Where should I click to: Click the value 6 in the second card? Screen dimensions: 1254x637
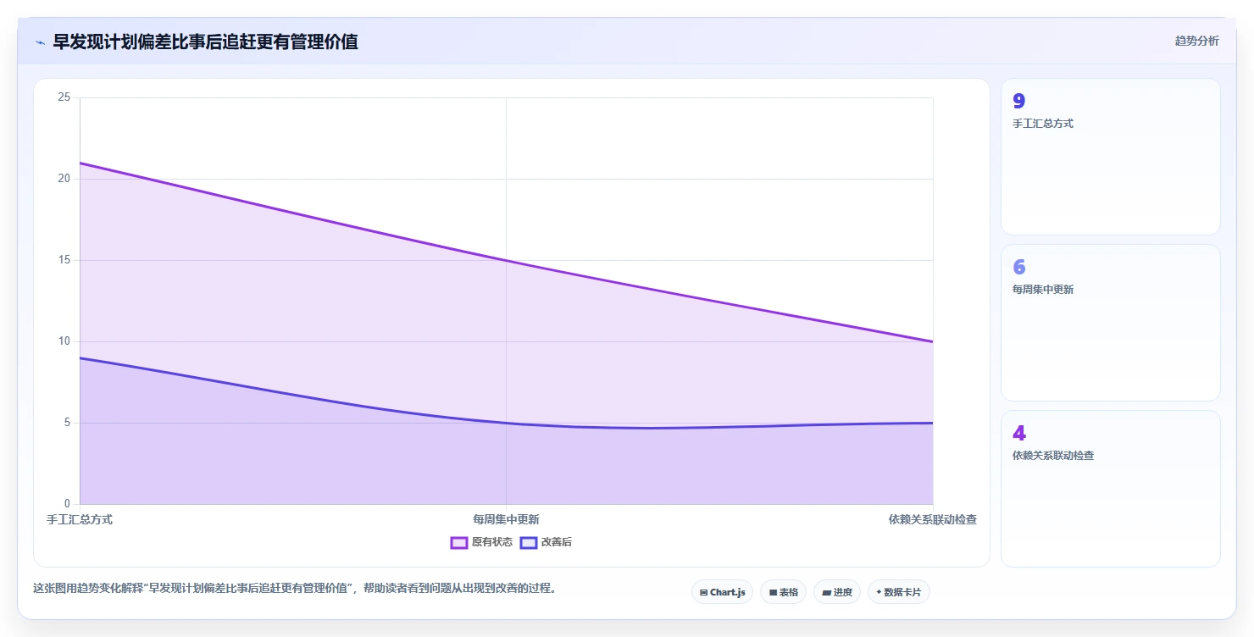click(x=1018, y=267)
